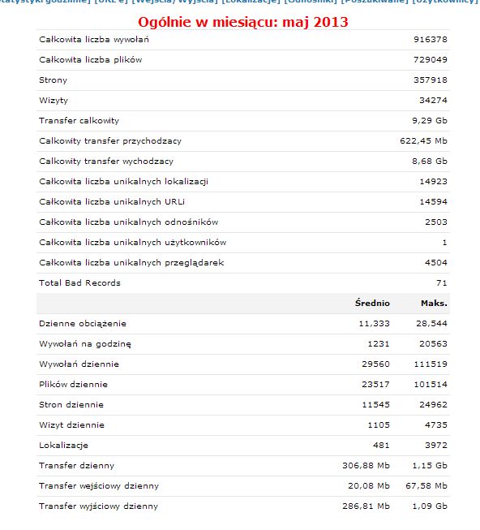Click the 'Total Bad Records' label
Viewport: 480px width, 530px height.
(x=79, y=283)
